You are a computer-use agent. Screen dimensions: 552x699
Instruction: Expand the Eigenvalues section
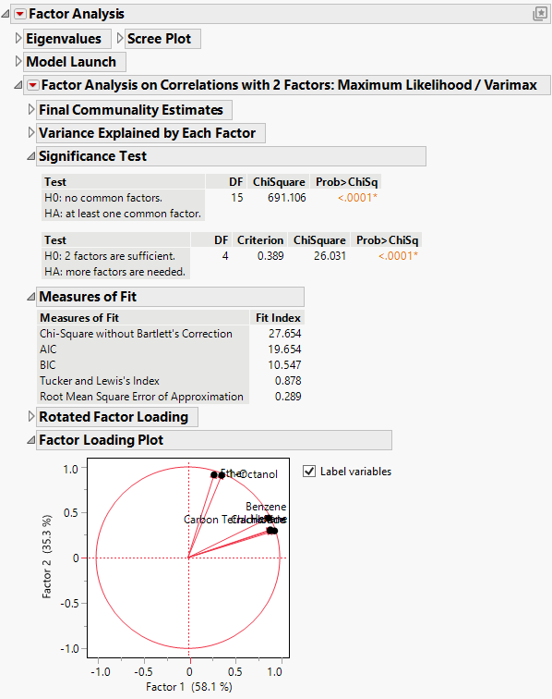[18, 38]
